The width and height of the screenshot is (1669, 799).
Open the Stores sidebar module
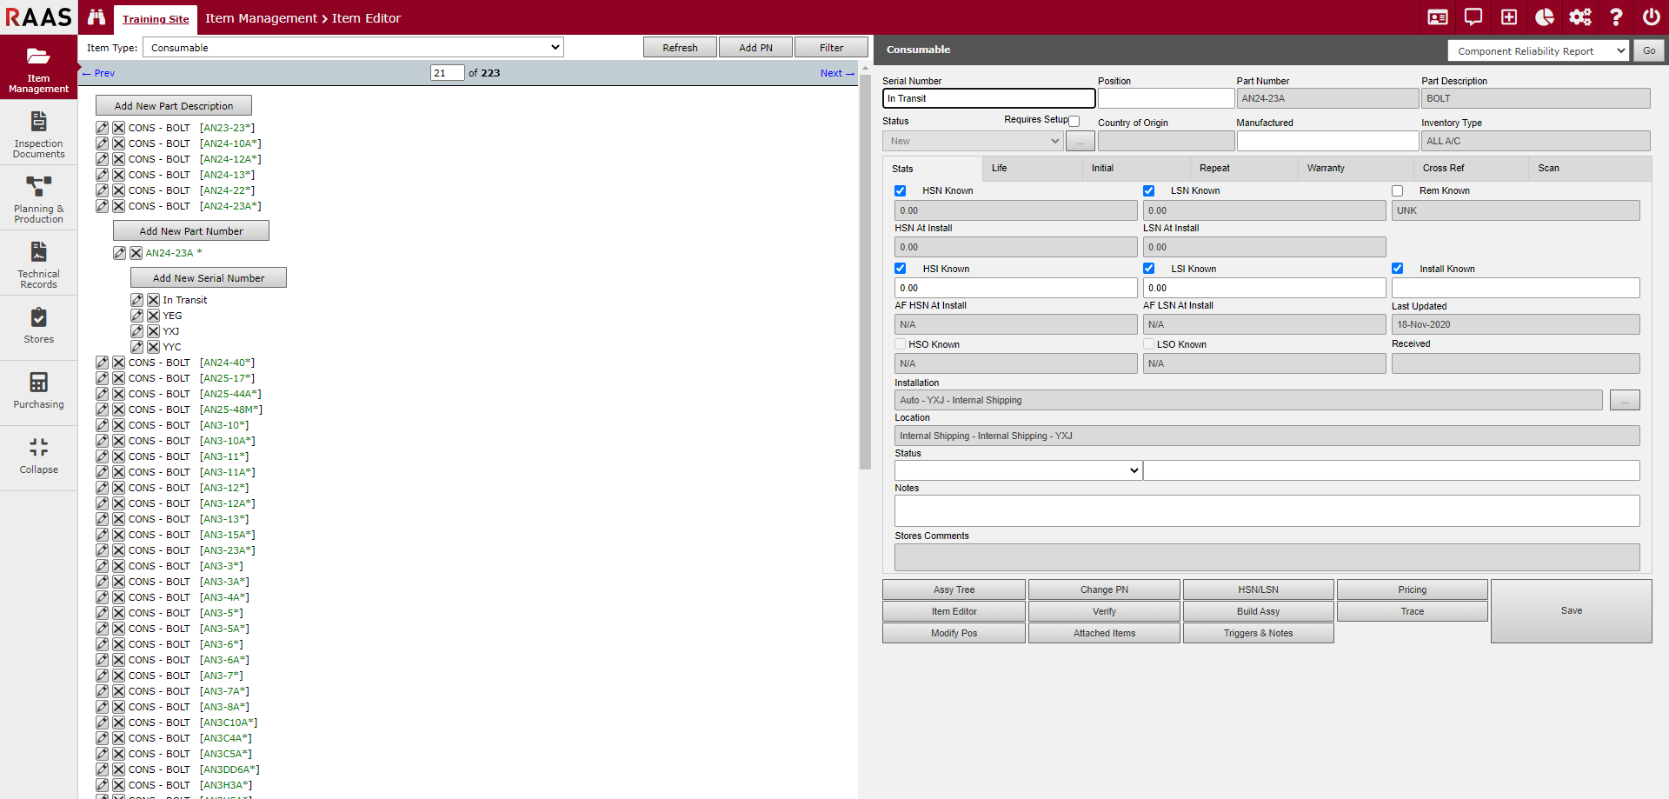point(38,326)
